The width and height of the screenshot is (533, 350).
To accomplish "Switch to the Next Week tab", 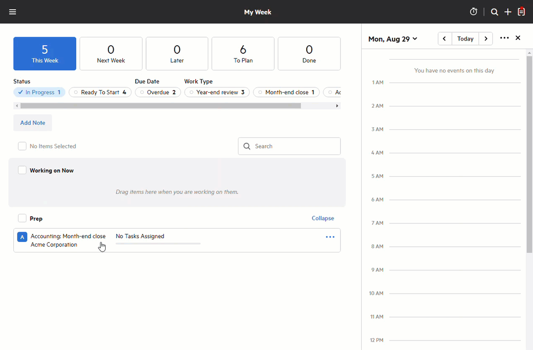I will (x=111, y=54).
